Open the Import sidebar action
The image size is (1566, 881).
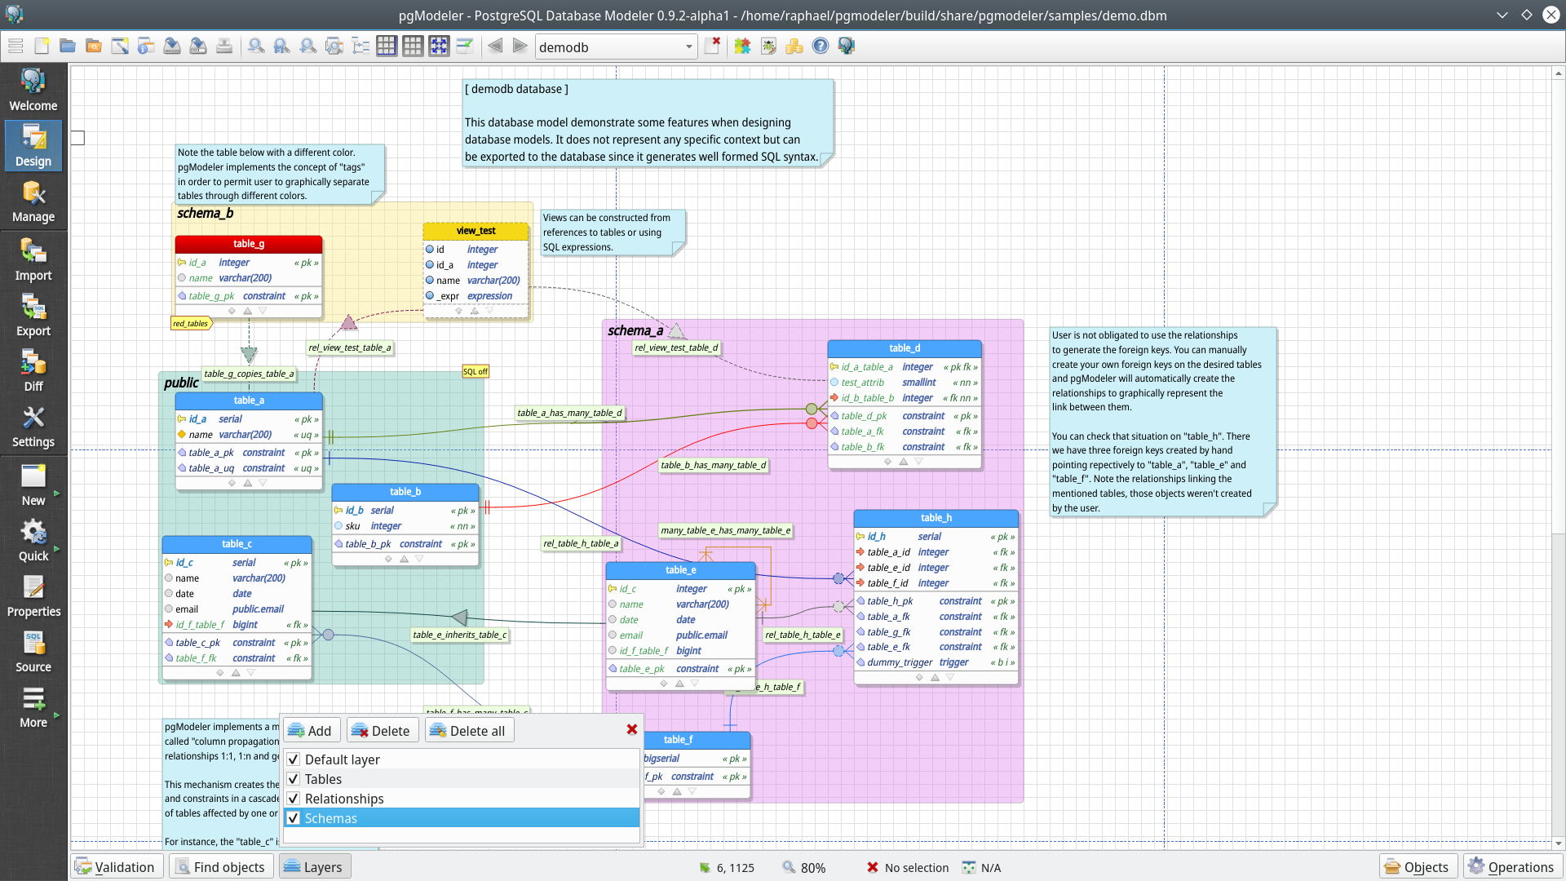(33, 260)
